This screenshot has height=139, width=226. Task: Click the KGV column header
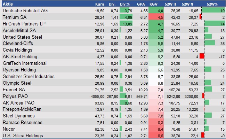click(x=153, y=4)
